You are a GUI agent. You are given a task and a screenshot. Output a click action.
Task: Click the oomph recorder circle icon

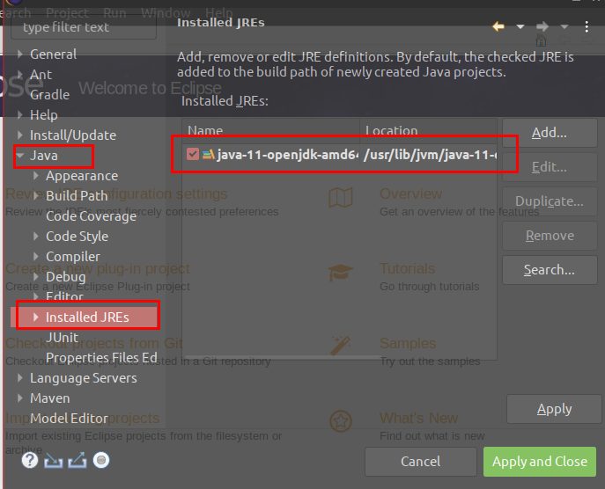coord(101,460)
